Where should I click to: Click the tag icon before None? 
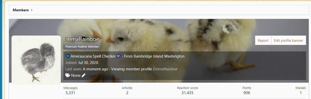coord(68,75)
